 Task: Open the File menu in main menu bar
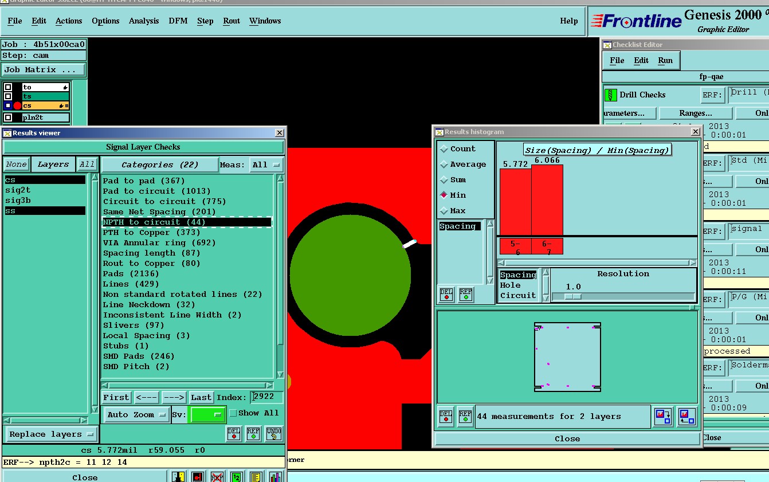click(x=15, y=21)
